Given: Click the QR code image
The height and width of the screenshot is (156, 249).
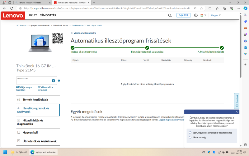Looking at the screenshot, I should pos(58,38).
